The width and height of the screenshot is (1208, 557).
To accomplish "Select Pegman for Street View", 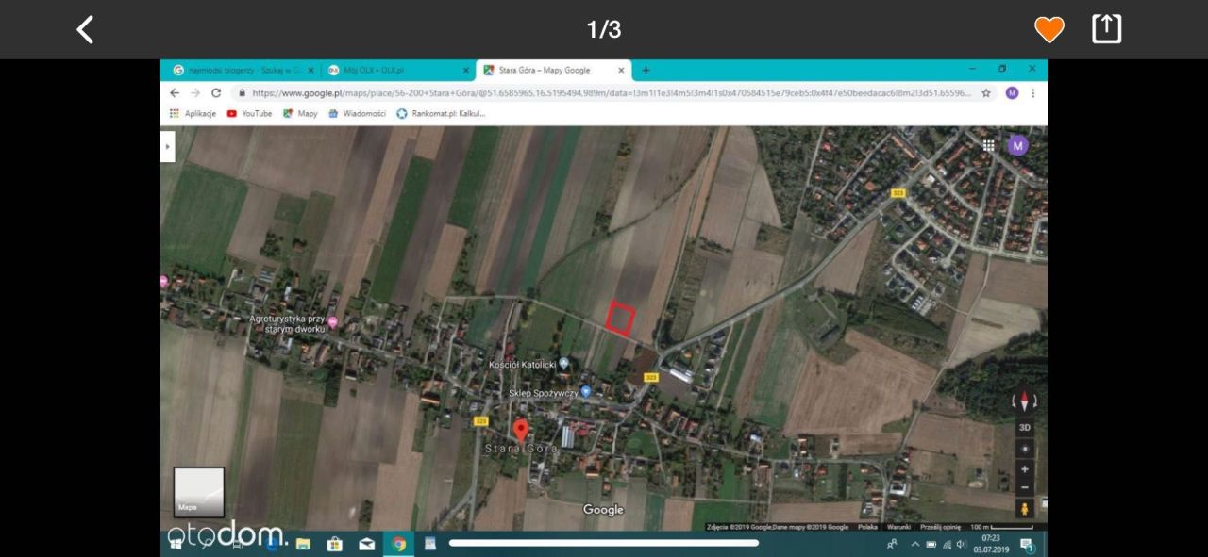I will [x=1025, y=509].
